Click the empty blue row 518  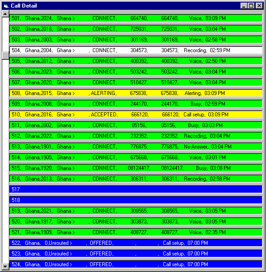[x=136, y=200]
